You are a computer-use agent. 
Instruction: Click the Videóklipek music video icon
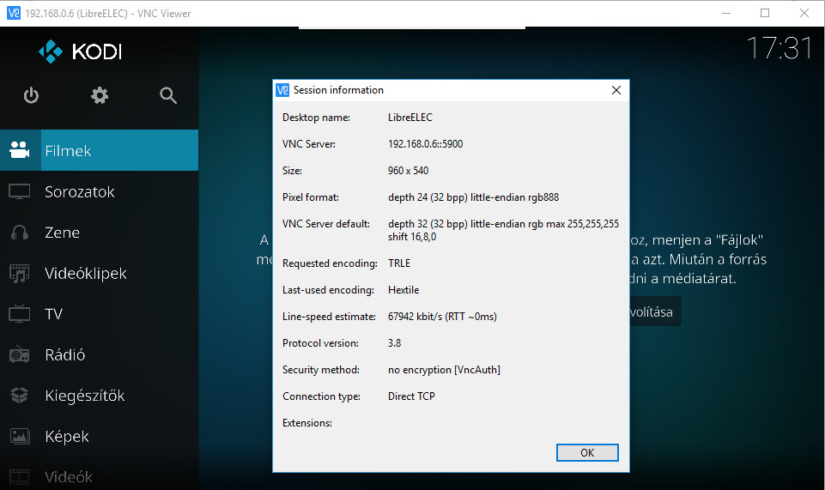click(x=20, y=273)
